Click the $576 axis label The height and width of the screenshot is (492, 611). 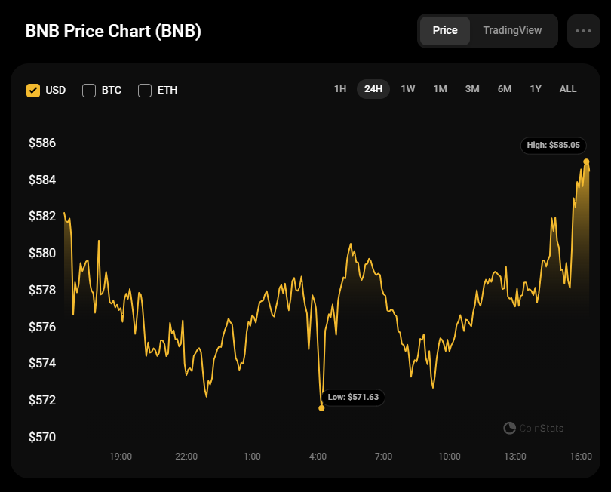42,327
